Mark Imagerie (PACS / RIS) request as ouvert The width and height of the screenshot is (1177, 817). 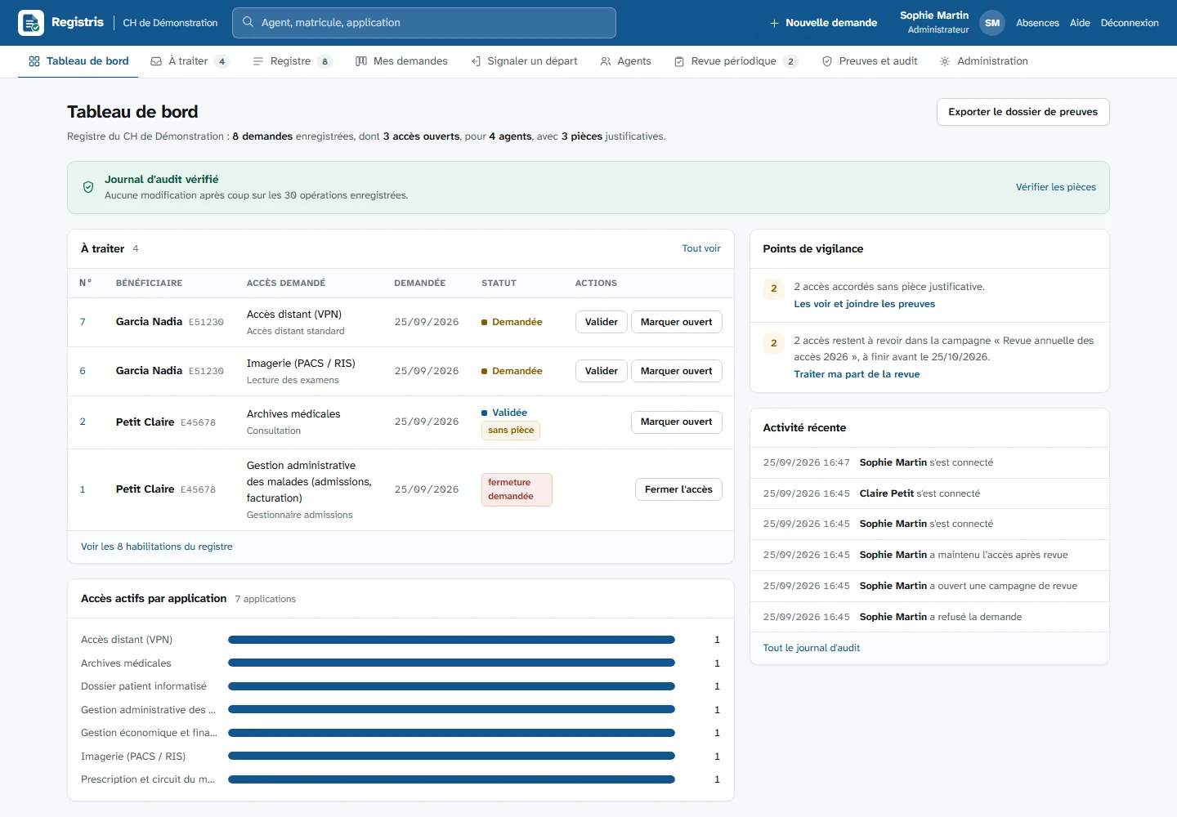tap(677, 371)
